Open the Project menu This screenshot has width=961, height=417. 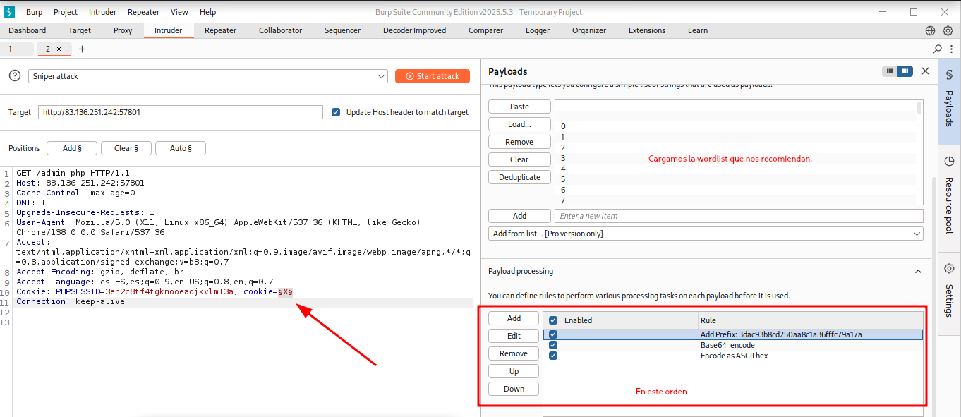(66, 12)
